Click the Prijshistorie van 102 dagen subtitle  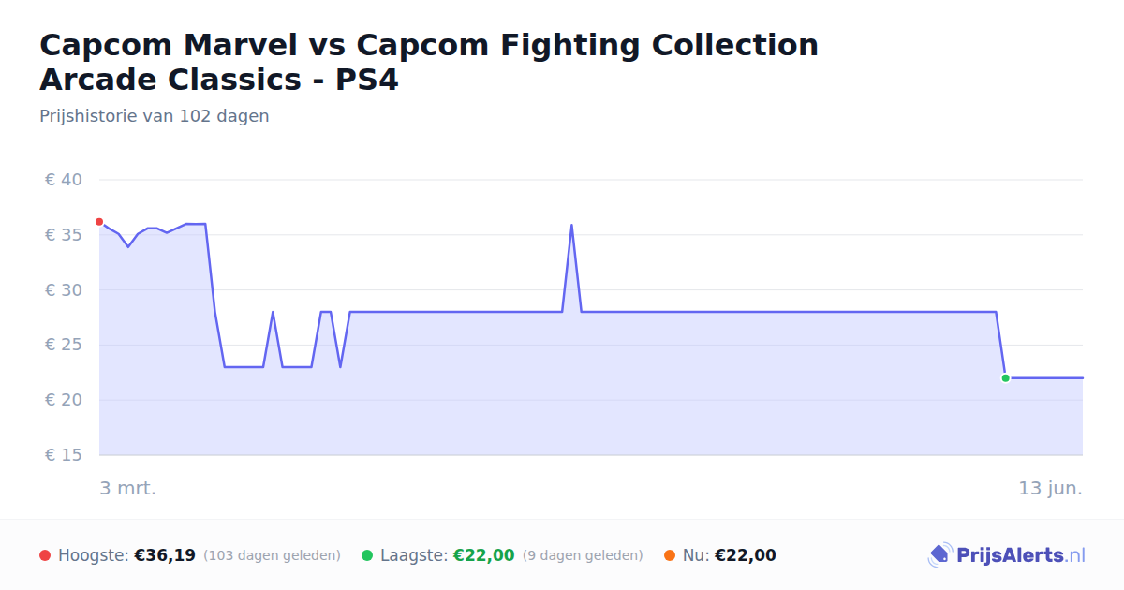point(155,116)
